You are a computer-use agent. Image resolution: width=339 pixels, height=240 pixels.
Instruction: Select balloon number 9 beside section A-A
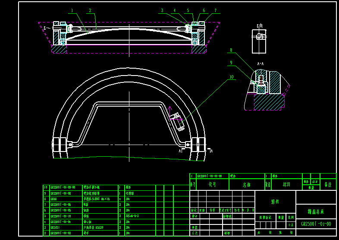[x=231, y=63]
